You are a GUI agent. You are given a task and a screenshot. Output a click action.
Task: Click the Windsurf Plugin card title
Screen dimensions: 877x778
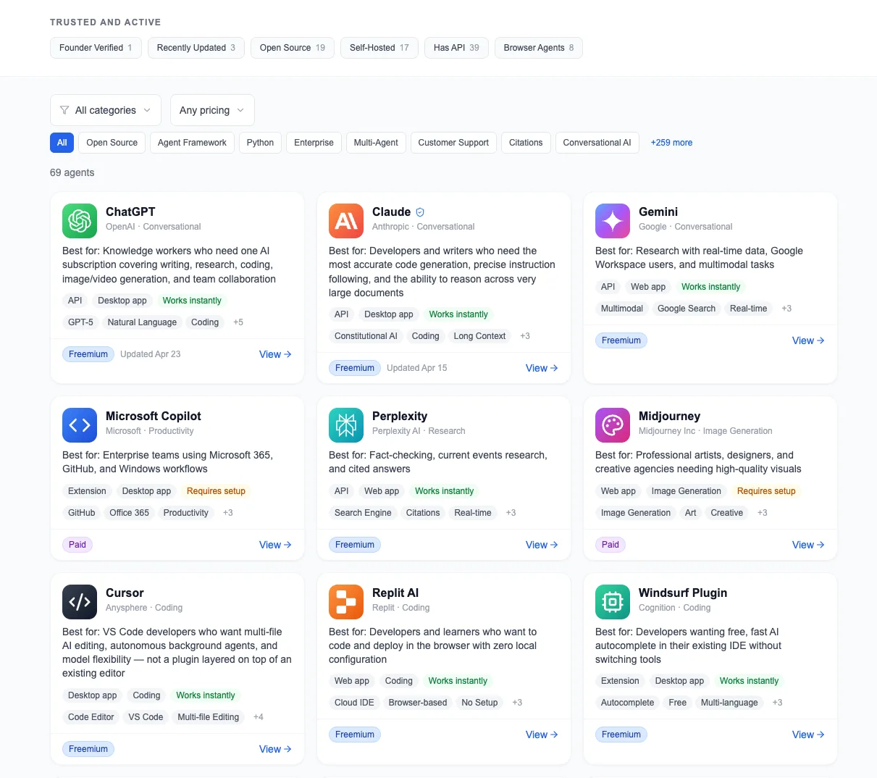coord(683,593)
